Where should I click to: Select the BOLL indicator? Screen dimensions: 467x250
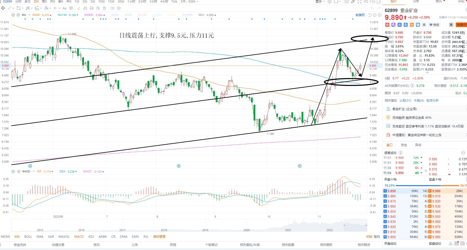(28, 237)
